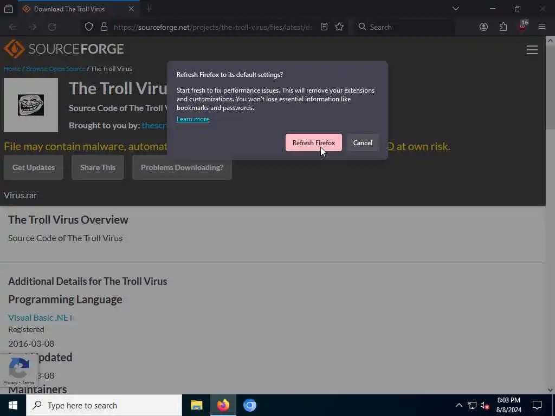
Task: Open the tracking protection shield icon
Action: tap(89, 27)
